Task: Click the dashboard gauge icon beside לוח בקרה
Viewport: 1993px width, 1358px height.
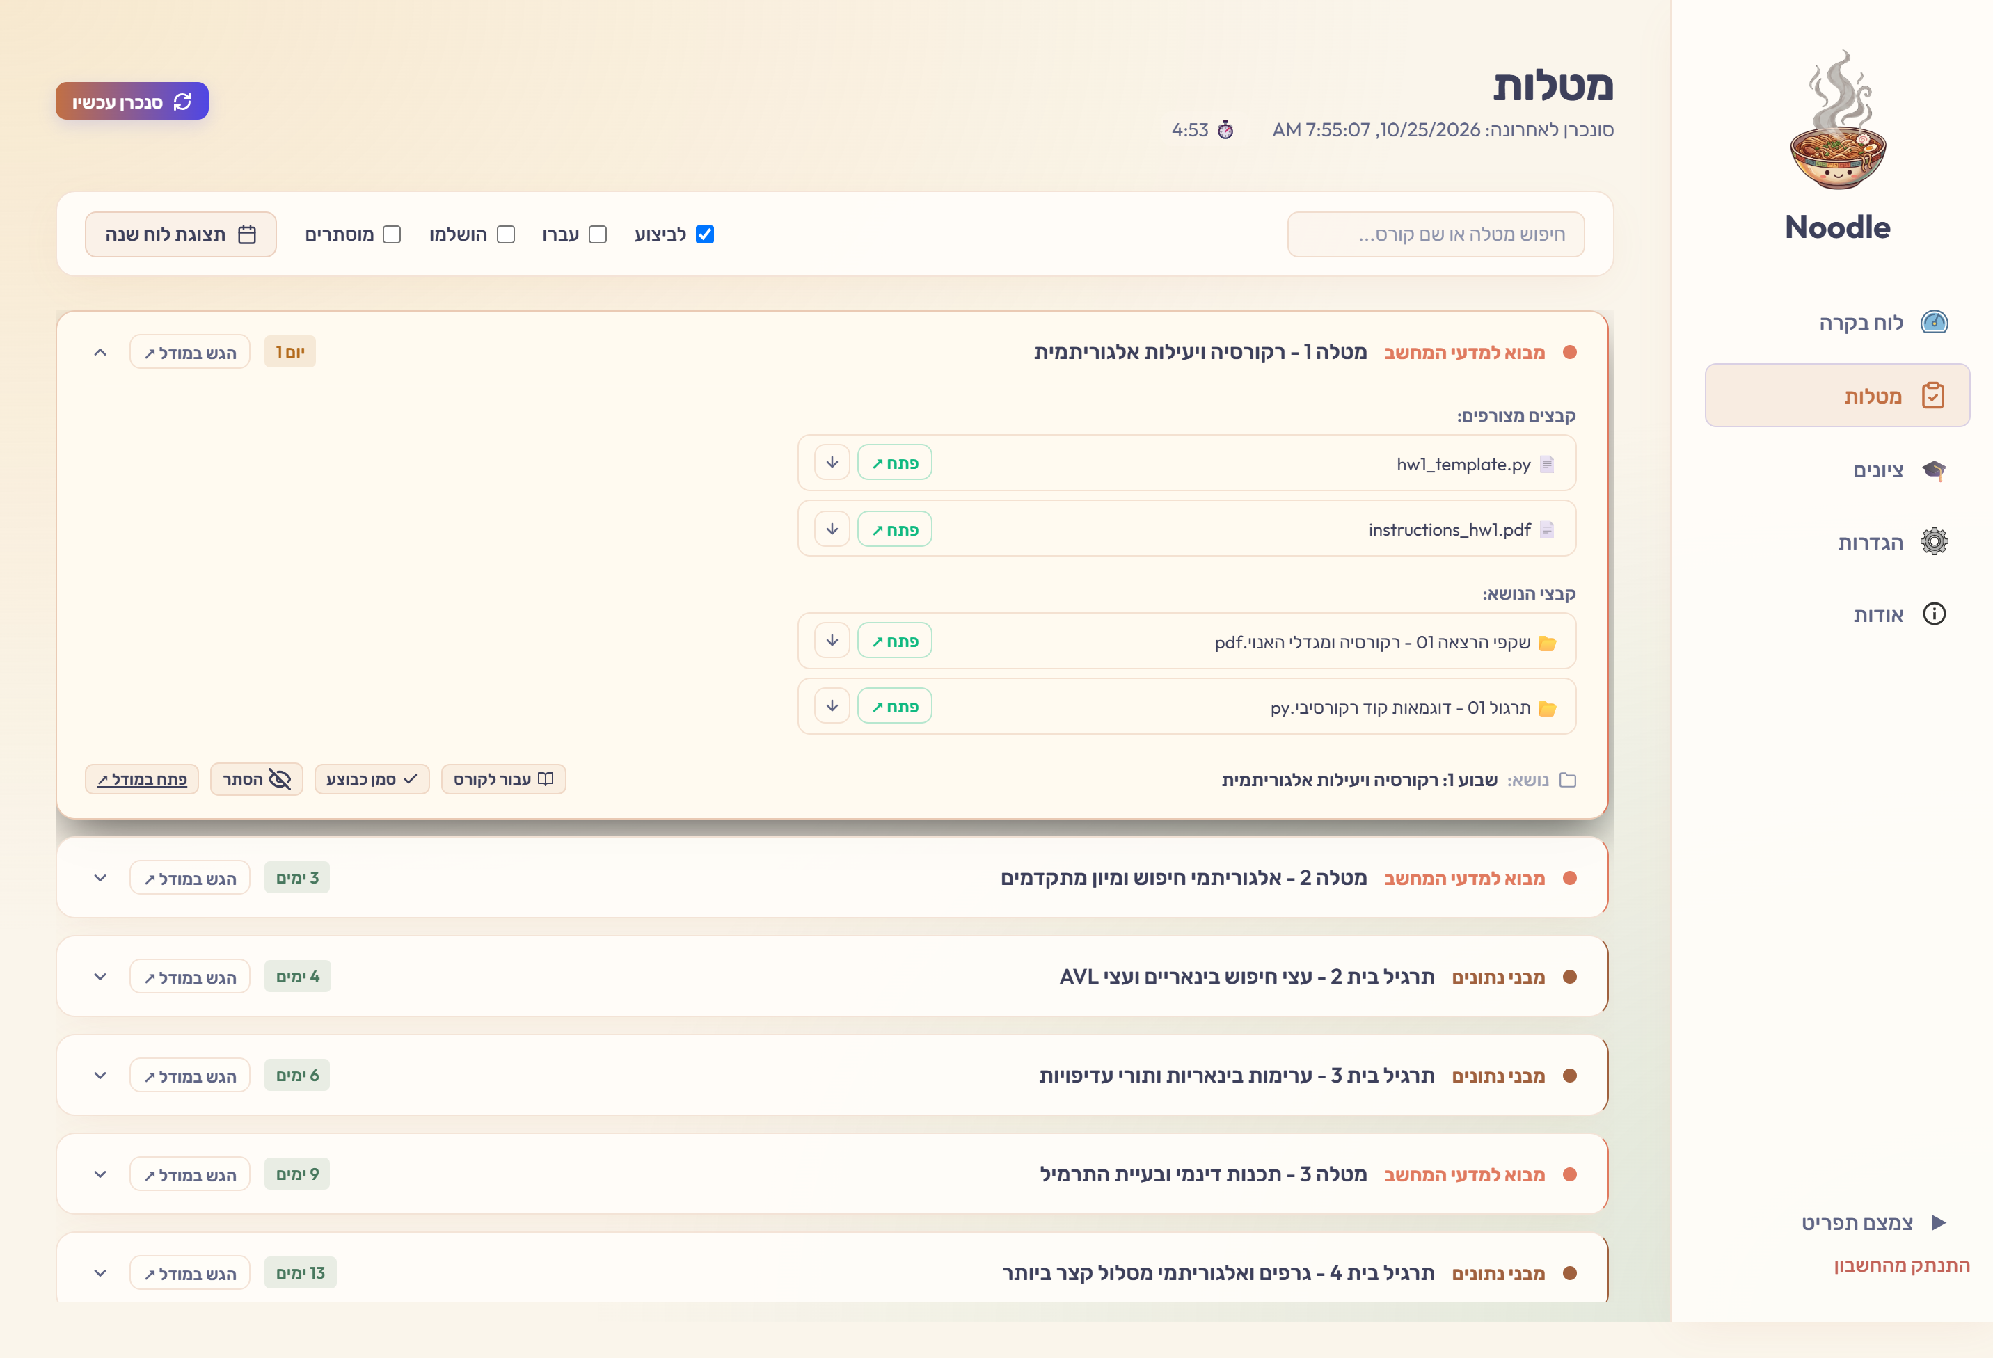Action: (1934, 322)
